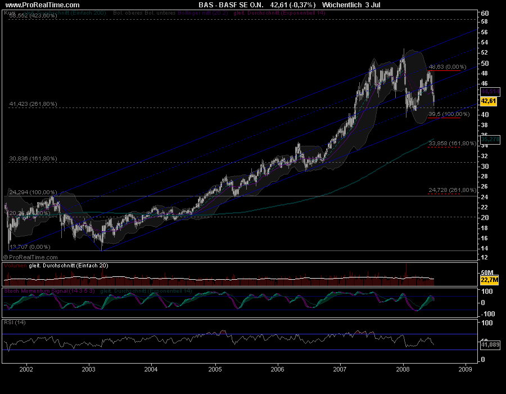Screen dimensions: 506x394
Task: Select the 39,5 (100,00%) retracement label
Action: tap(449, 114)
